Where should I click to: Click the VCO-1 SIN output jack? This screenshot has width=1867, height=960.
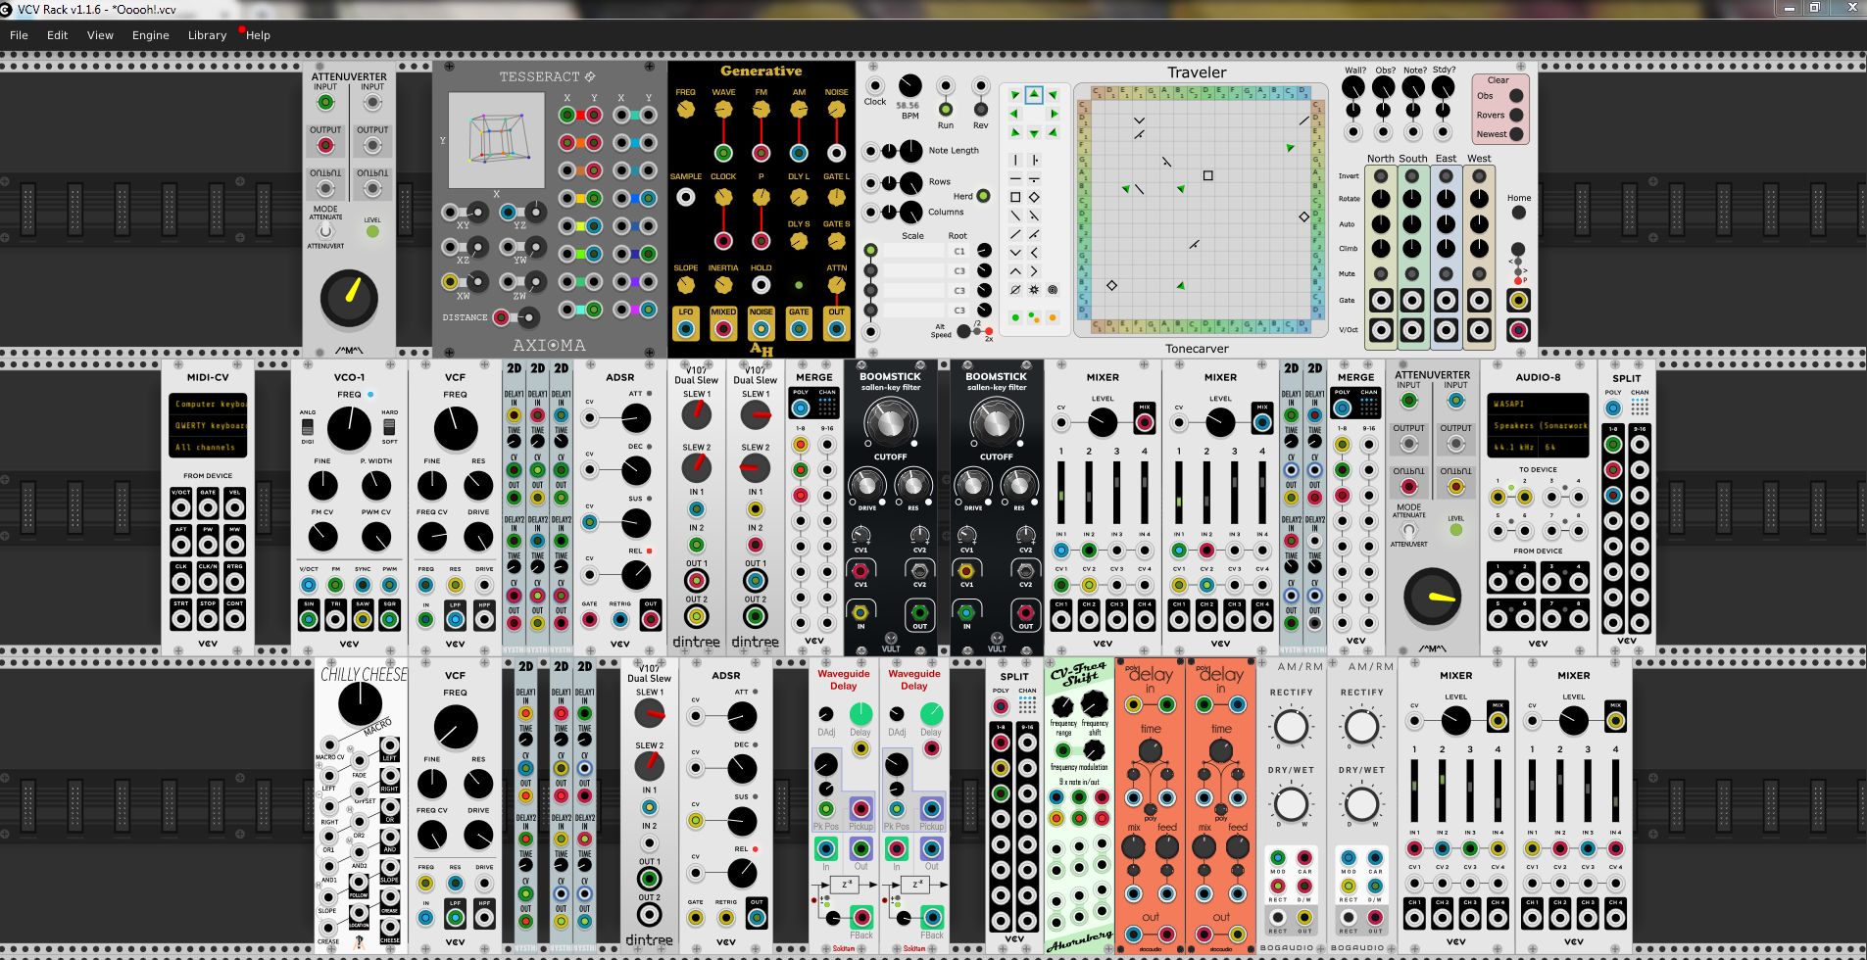pos(309,618)
